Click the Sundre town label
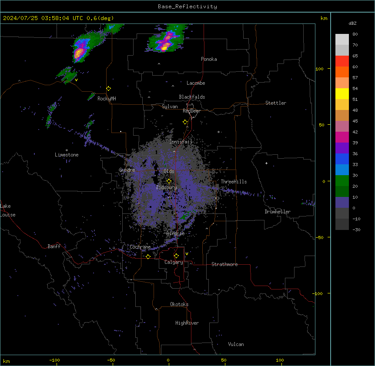 tap(127, 170)
